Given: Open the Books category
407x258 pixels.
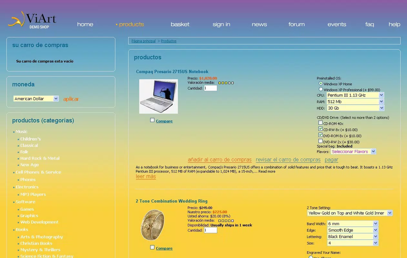Looking at the screenshot, I should coord(22,230).
